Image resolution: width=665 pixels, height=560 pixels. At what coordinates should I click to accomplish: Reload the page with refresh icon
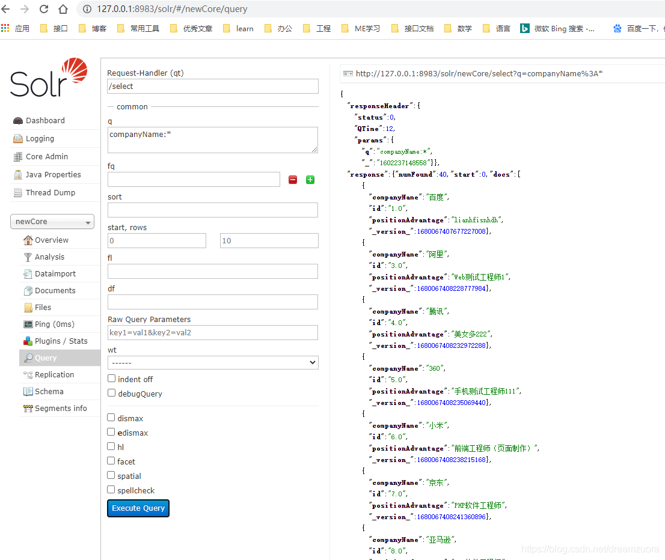click(x=44, y=9)
